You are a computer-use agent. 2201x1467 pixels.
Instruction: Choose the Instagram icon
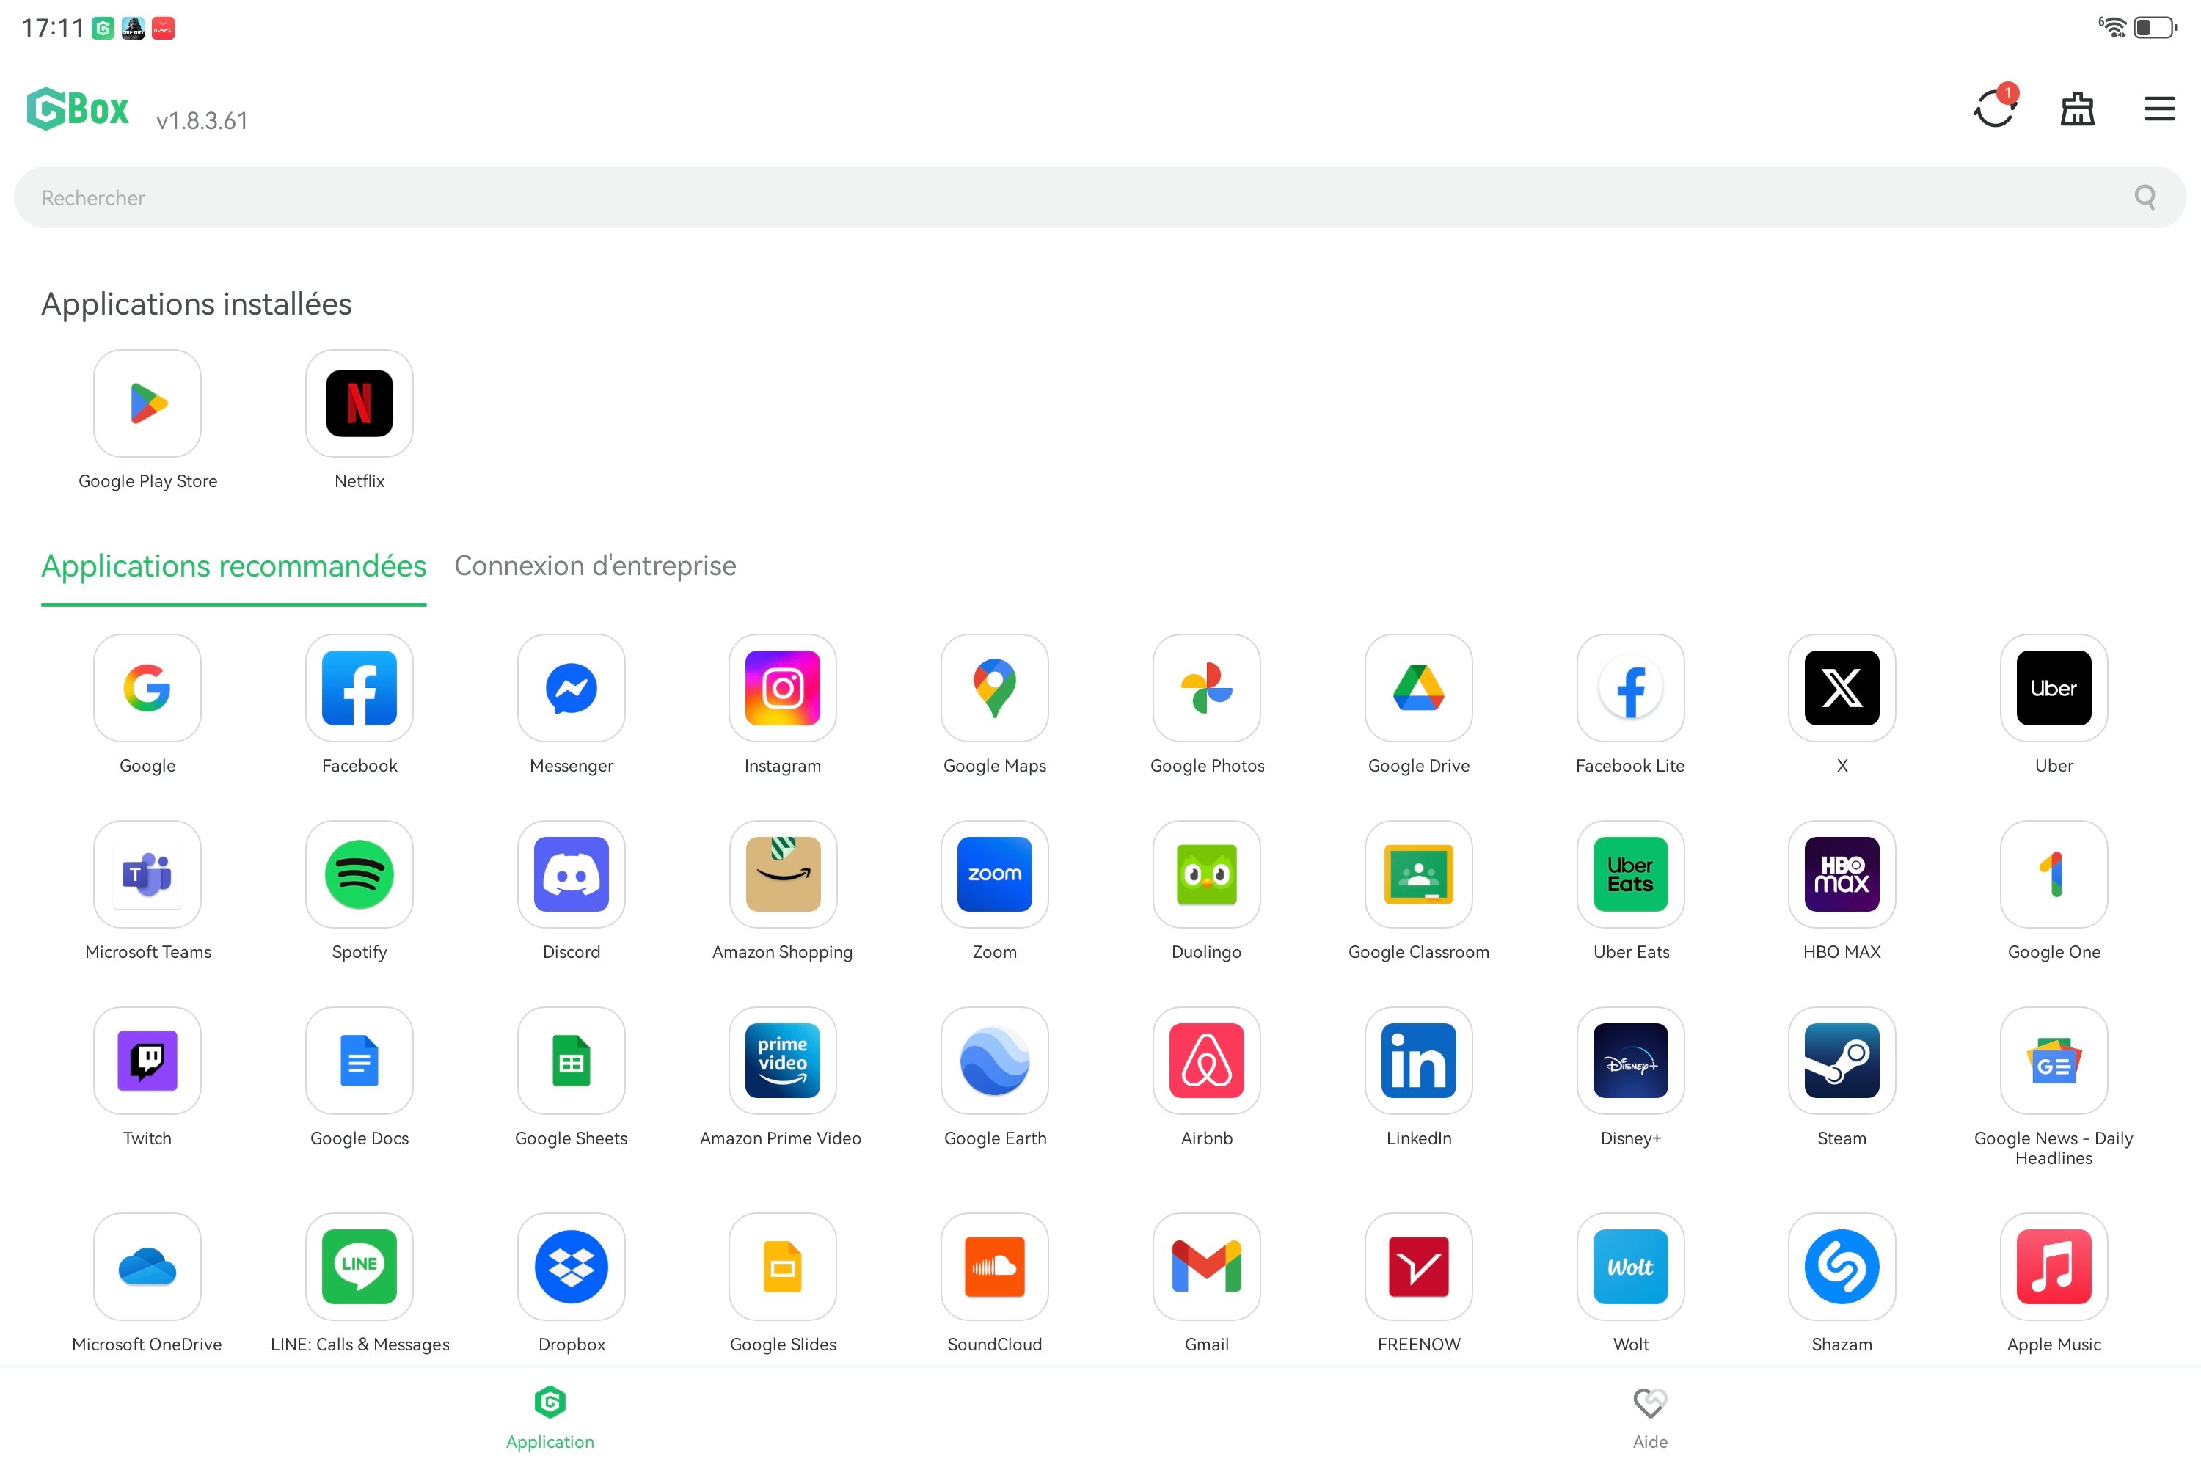(784, 688)
